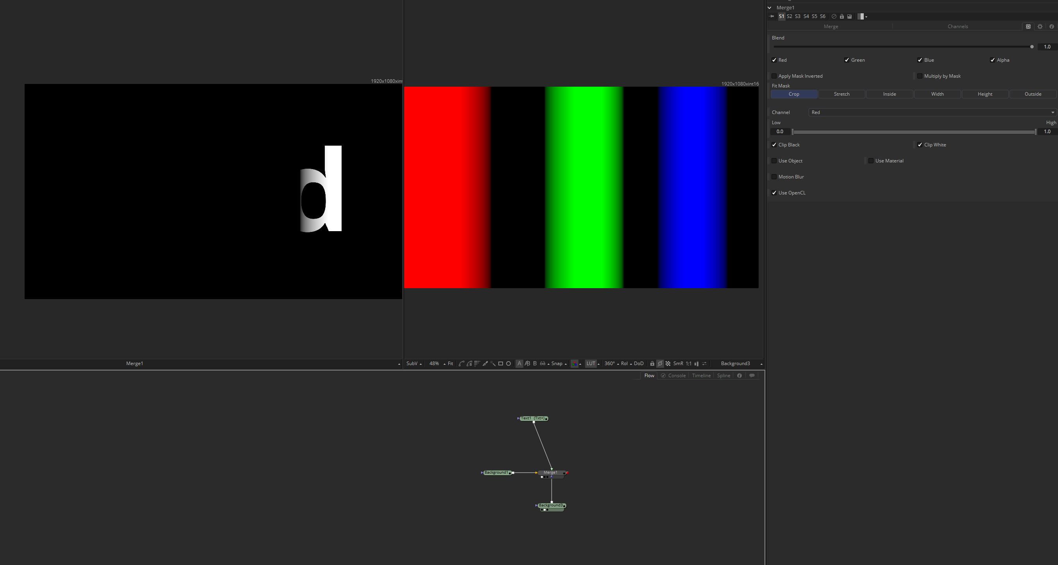This screenshot has width=1058, height=565.
Task: Switch to the Channels tab in inspector
Action: pos(958,26)
